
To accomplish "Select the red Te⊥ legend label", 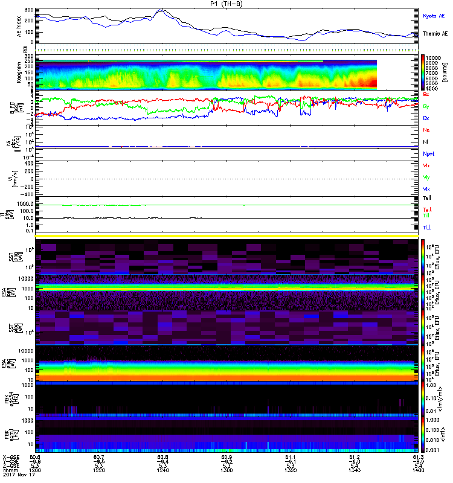I will pyautogui.click(x=427, y=210).
